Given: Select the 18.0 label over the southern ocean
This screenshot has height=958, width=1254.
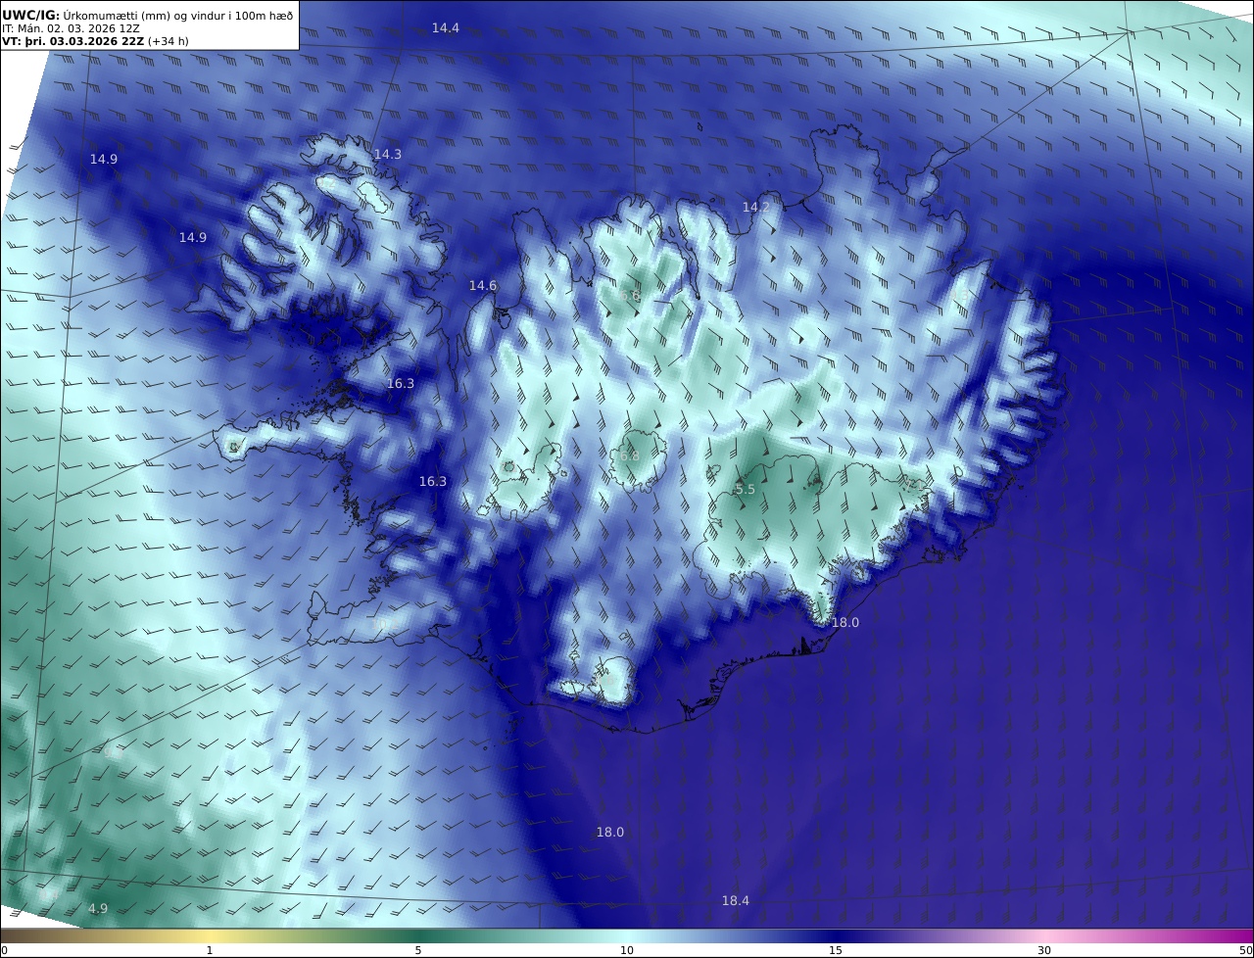Looking at the screenshot, I should [x=610, y=832].
